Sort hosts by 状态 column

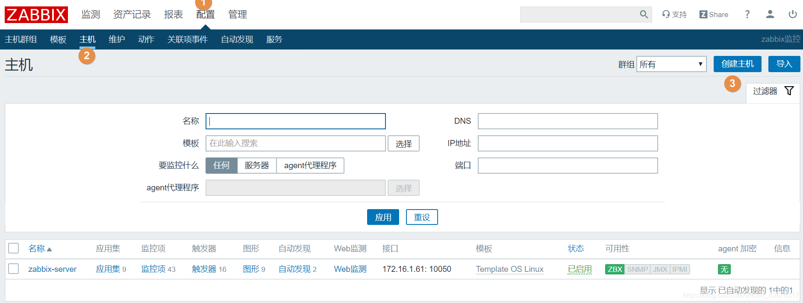(x=576, y=248)
